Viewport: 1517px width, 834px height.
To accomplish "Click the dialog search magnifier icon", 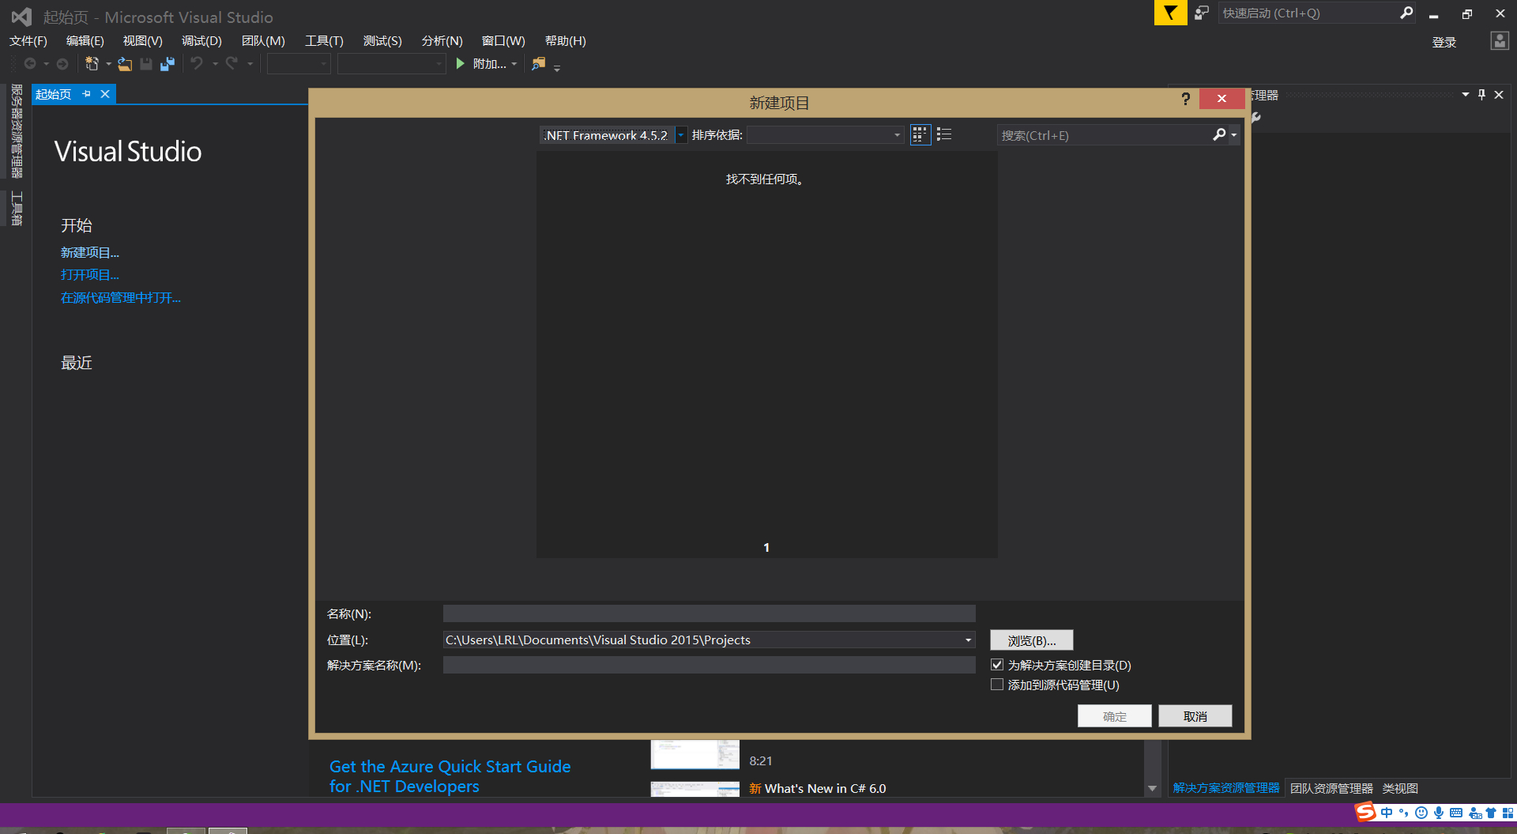I will [x=1219, y=135].
